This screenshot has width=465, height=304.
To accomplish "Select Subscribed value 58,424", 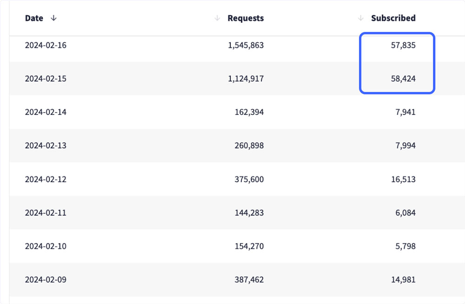I will [x=403, y=79].
